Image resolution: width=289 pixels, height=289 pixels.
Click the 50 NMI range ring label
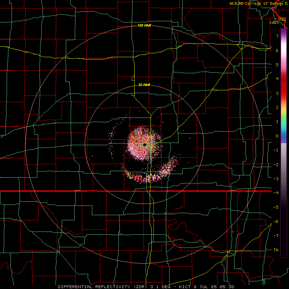(x=144, y=85)
